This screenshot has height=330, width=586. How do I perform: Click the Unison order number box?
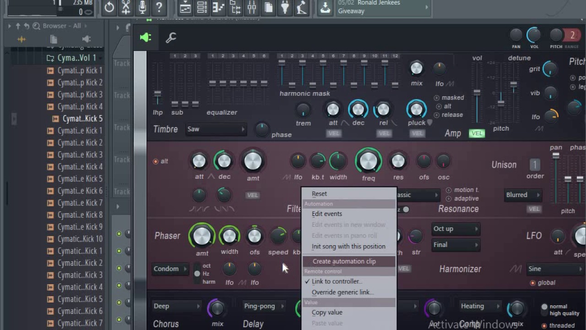(x=535, y=165)
